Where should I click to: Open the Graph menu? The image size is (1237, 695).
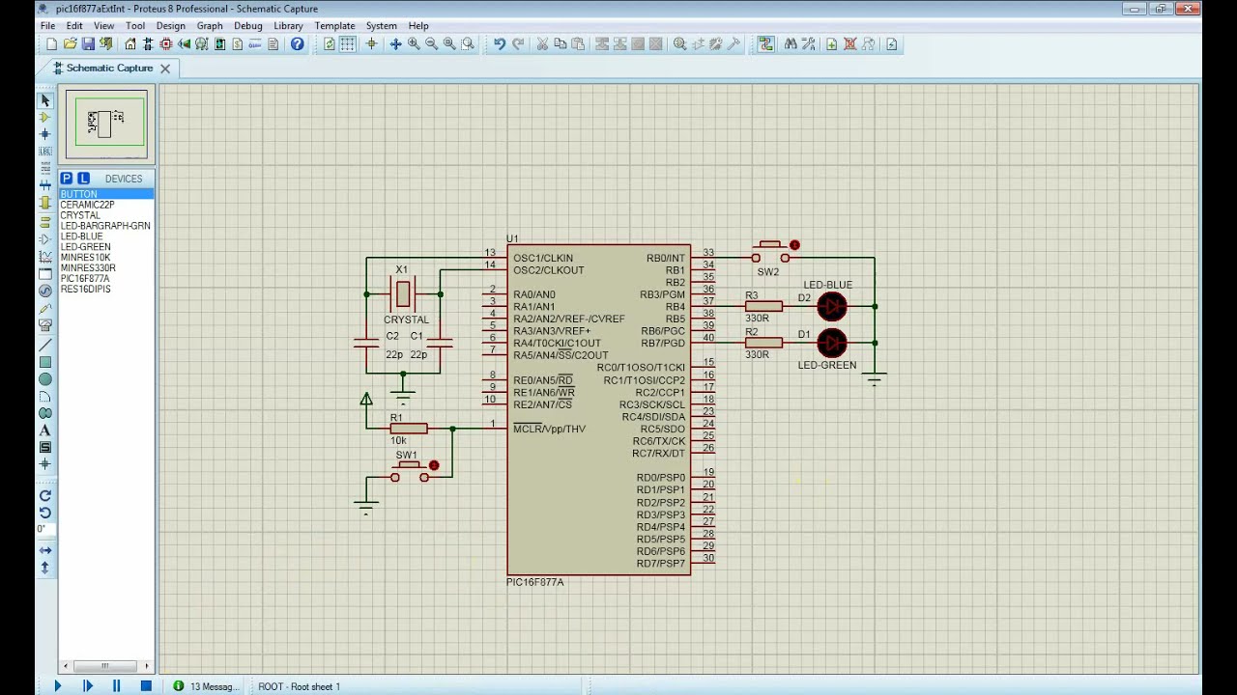[x=210, y=26]
